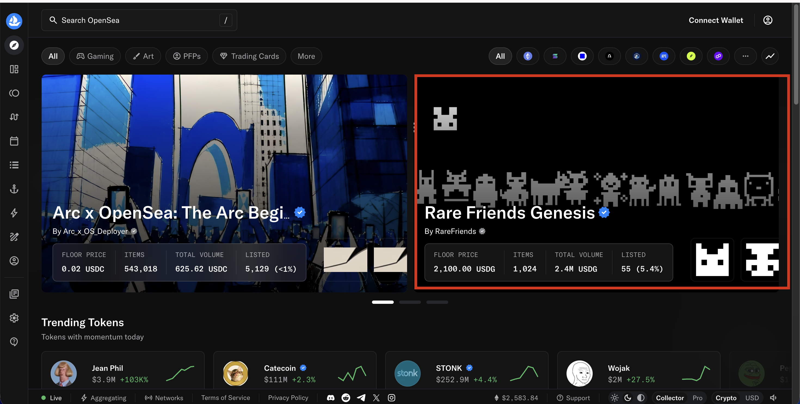The width and height of the screenshot is (800, 404).
Task: Switch to dark theme with moon icon
Action: coord(628,398)
